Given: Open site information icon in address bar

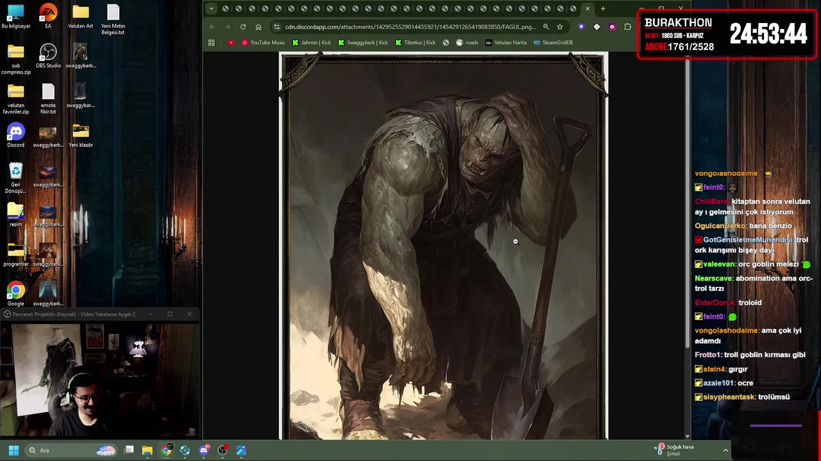Looking at the screenshot, I should [x=276, y=27].
